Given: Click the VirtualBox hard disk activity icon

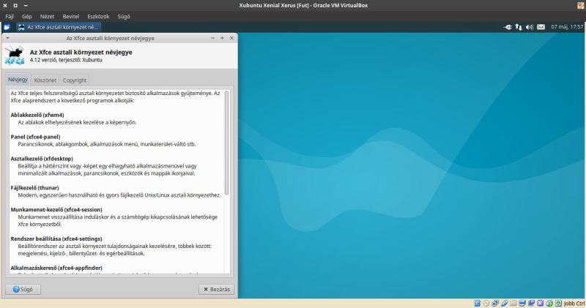Looking at the screenshot, I should [x=478, y=303].
